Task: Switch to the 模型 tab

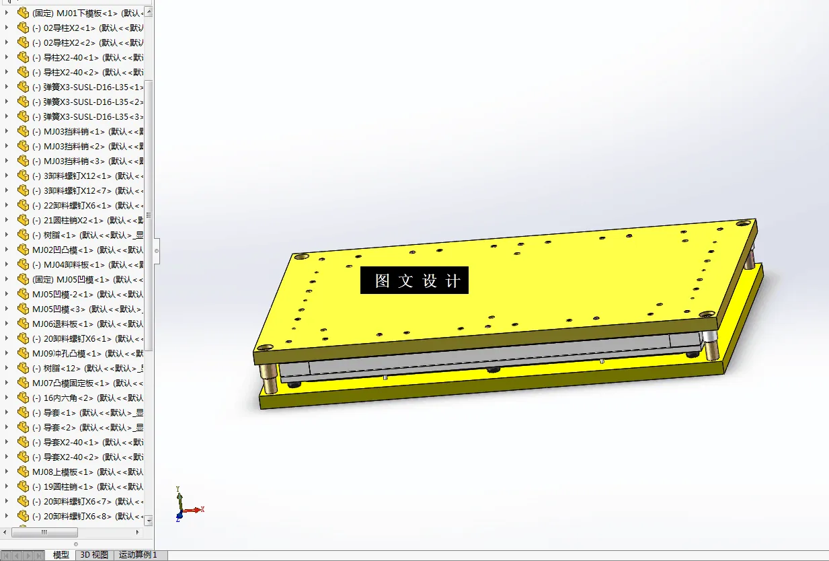Action: [61, 555]
